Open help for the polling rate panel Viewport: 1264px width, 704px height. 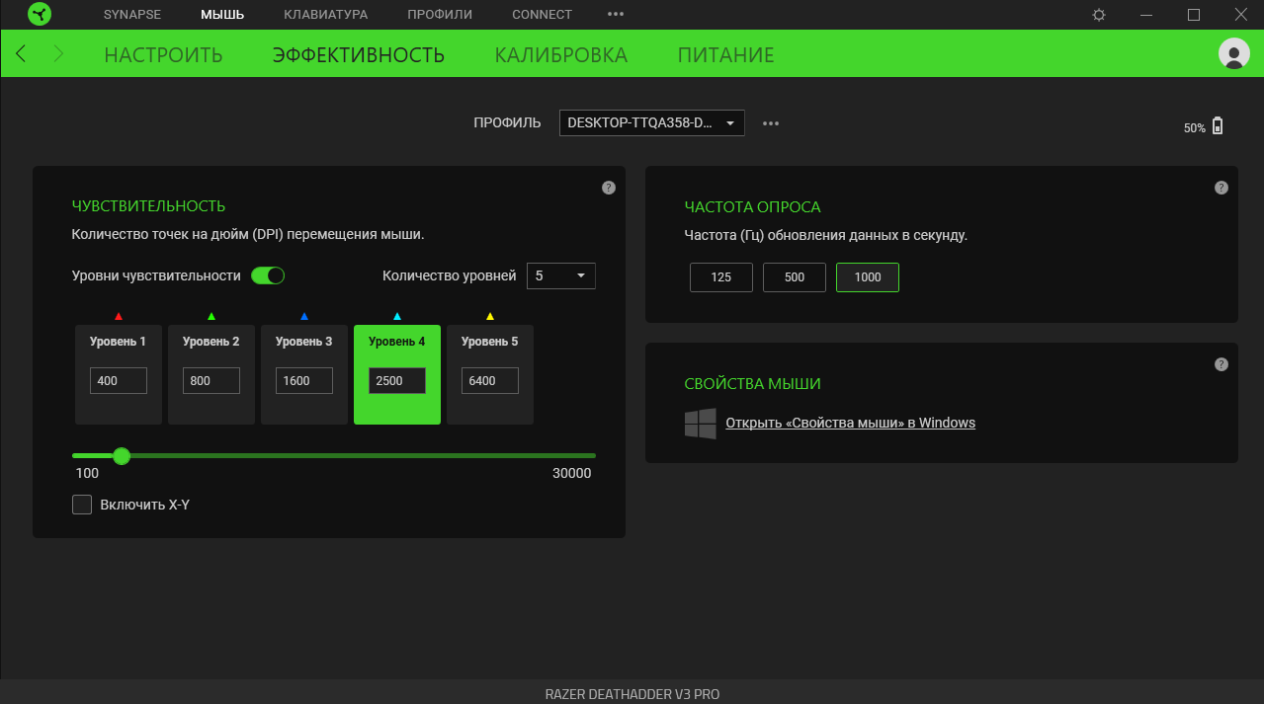point(1222,188)
